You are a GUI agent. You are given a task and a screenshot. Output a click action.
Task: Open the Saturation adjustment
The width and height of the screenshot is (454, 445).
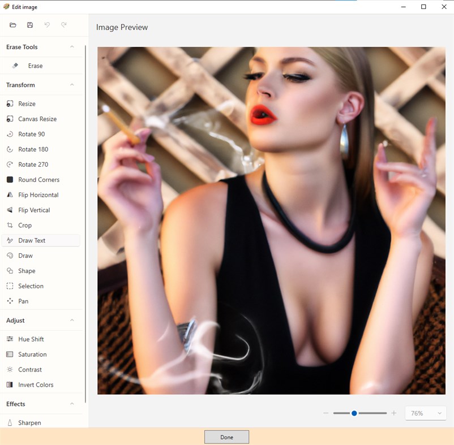point(33,354)
